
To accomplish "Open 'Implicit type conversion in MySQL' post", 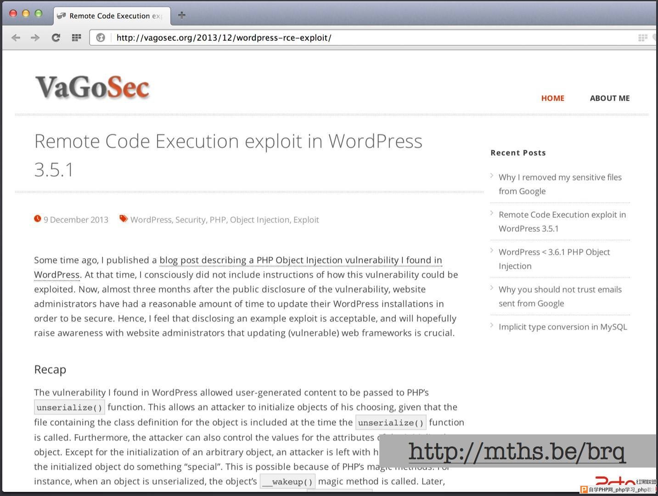I will pyautogui.click(x=563, y=327).
